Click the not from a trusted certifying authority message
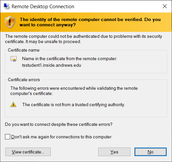This screenshot has height=162, width=172. click(x=74, y=105)
